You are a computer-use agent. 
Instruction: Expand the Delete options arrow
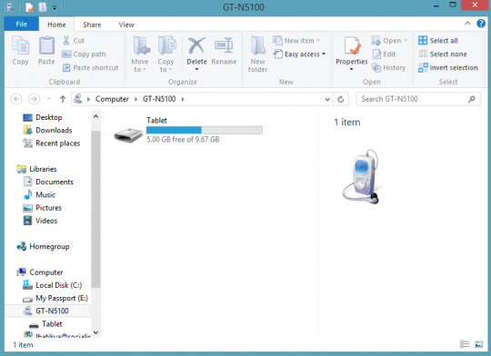(196, 69)
